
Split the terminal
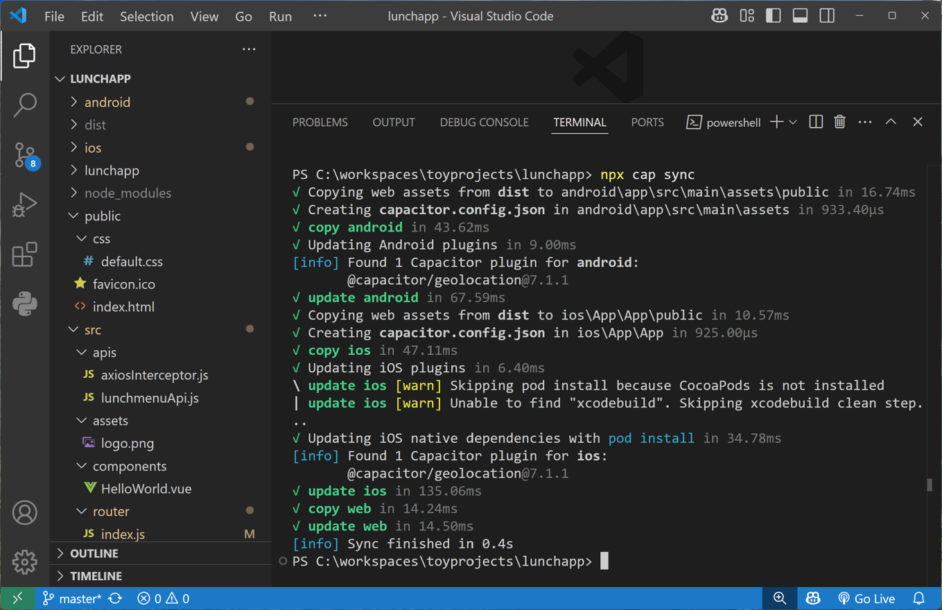[816, 122]
